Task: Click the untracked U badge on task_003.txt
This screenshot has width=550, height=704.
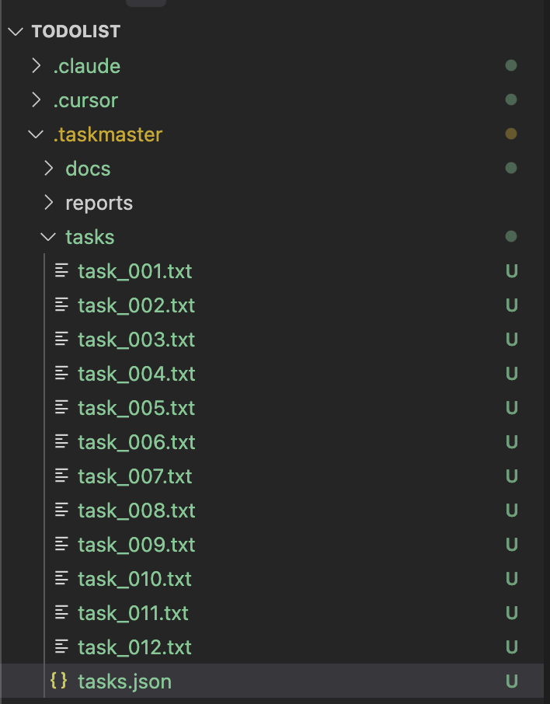Action: tap(511, 339)
